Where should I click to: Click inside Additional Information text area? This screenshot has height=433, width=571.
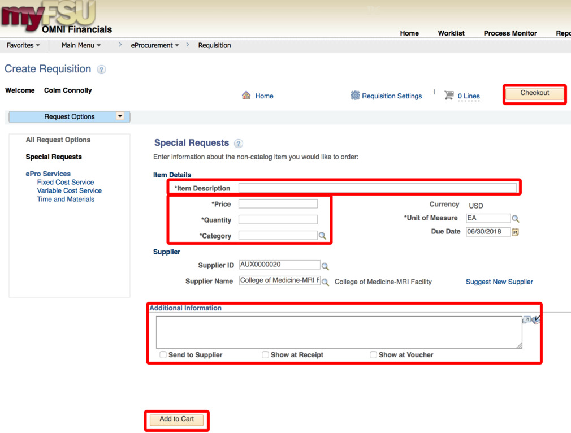coord(339,332)
